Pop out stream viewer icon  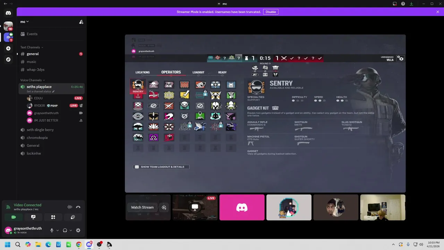pos(164,207)
